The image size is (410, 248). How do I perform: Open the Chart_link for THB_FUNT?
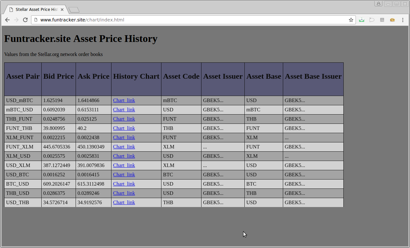[124, 119]
